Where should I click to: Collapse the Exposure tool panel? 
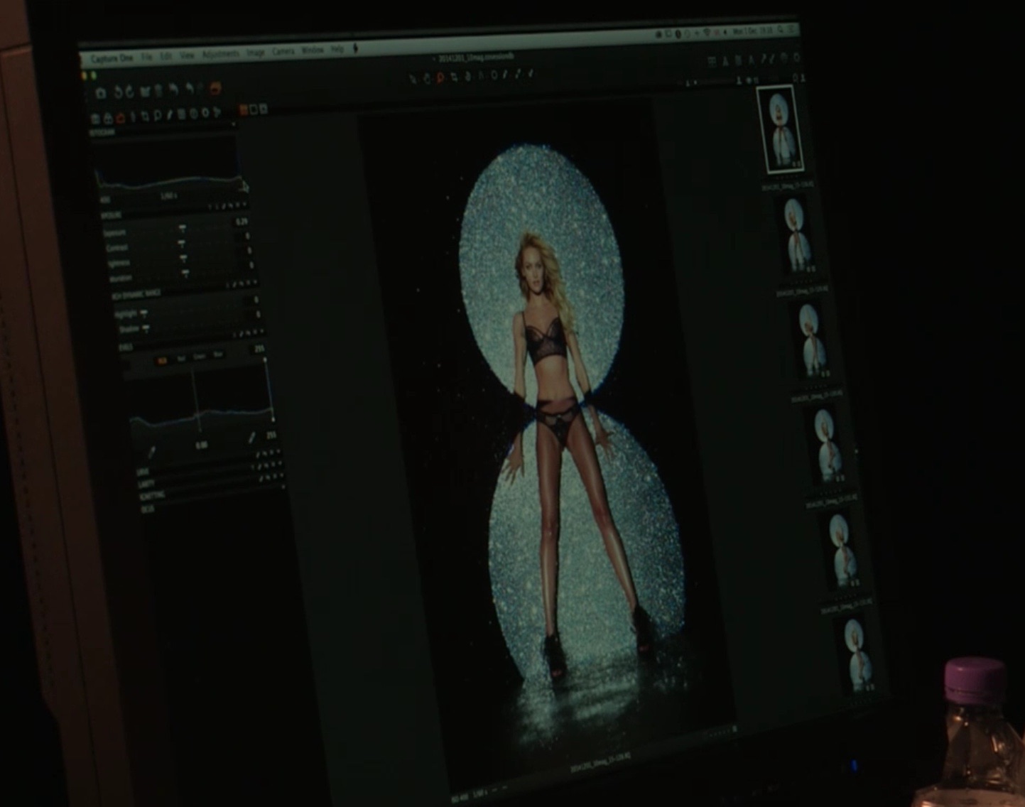114,215
